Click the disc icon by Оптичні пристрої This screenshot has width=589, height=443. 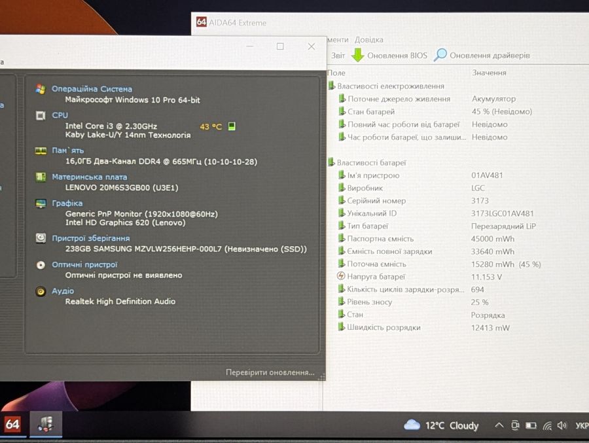41,265
